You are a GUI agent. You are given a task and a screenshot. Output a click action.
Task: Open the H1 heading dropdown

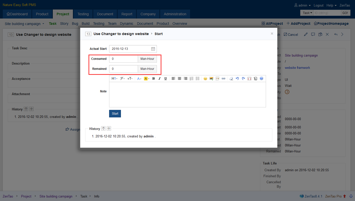point(114,79)
